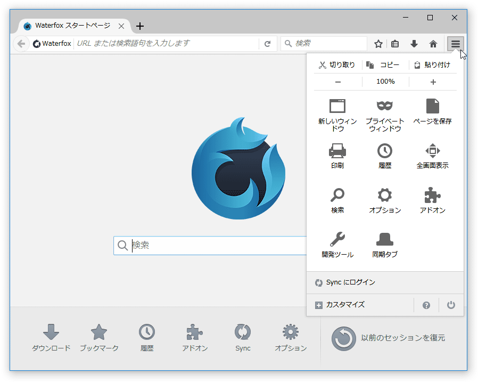
Task: Open a new tab with plus button
Action: tap(140, 26)
